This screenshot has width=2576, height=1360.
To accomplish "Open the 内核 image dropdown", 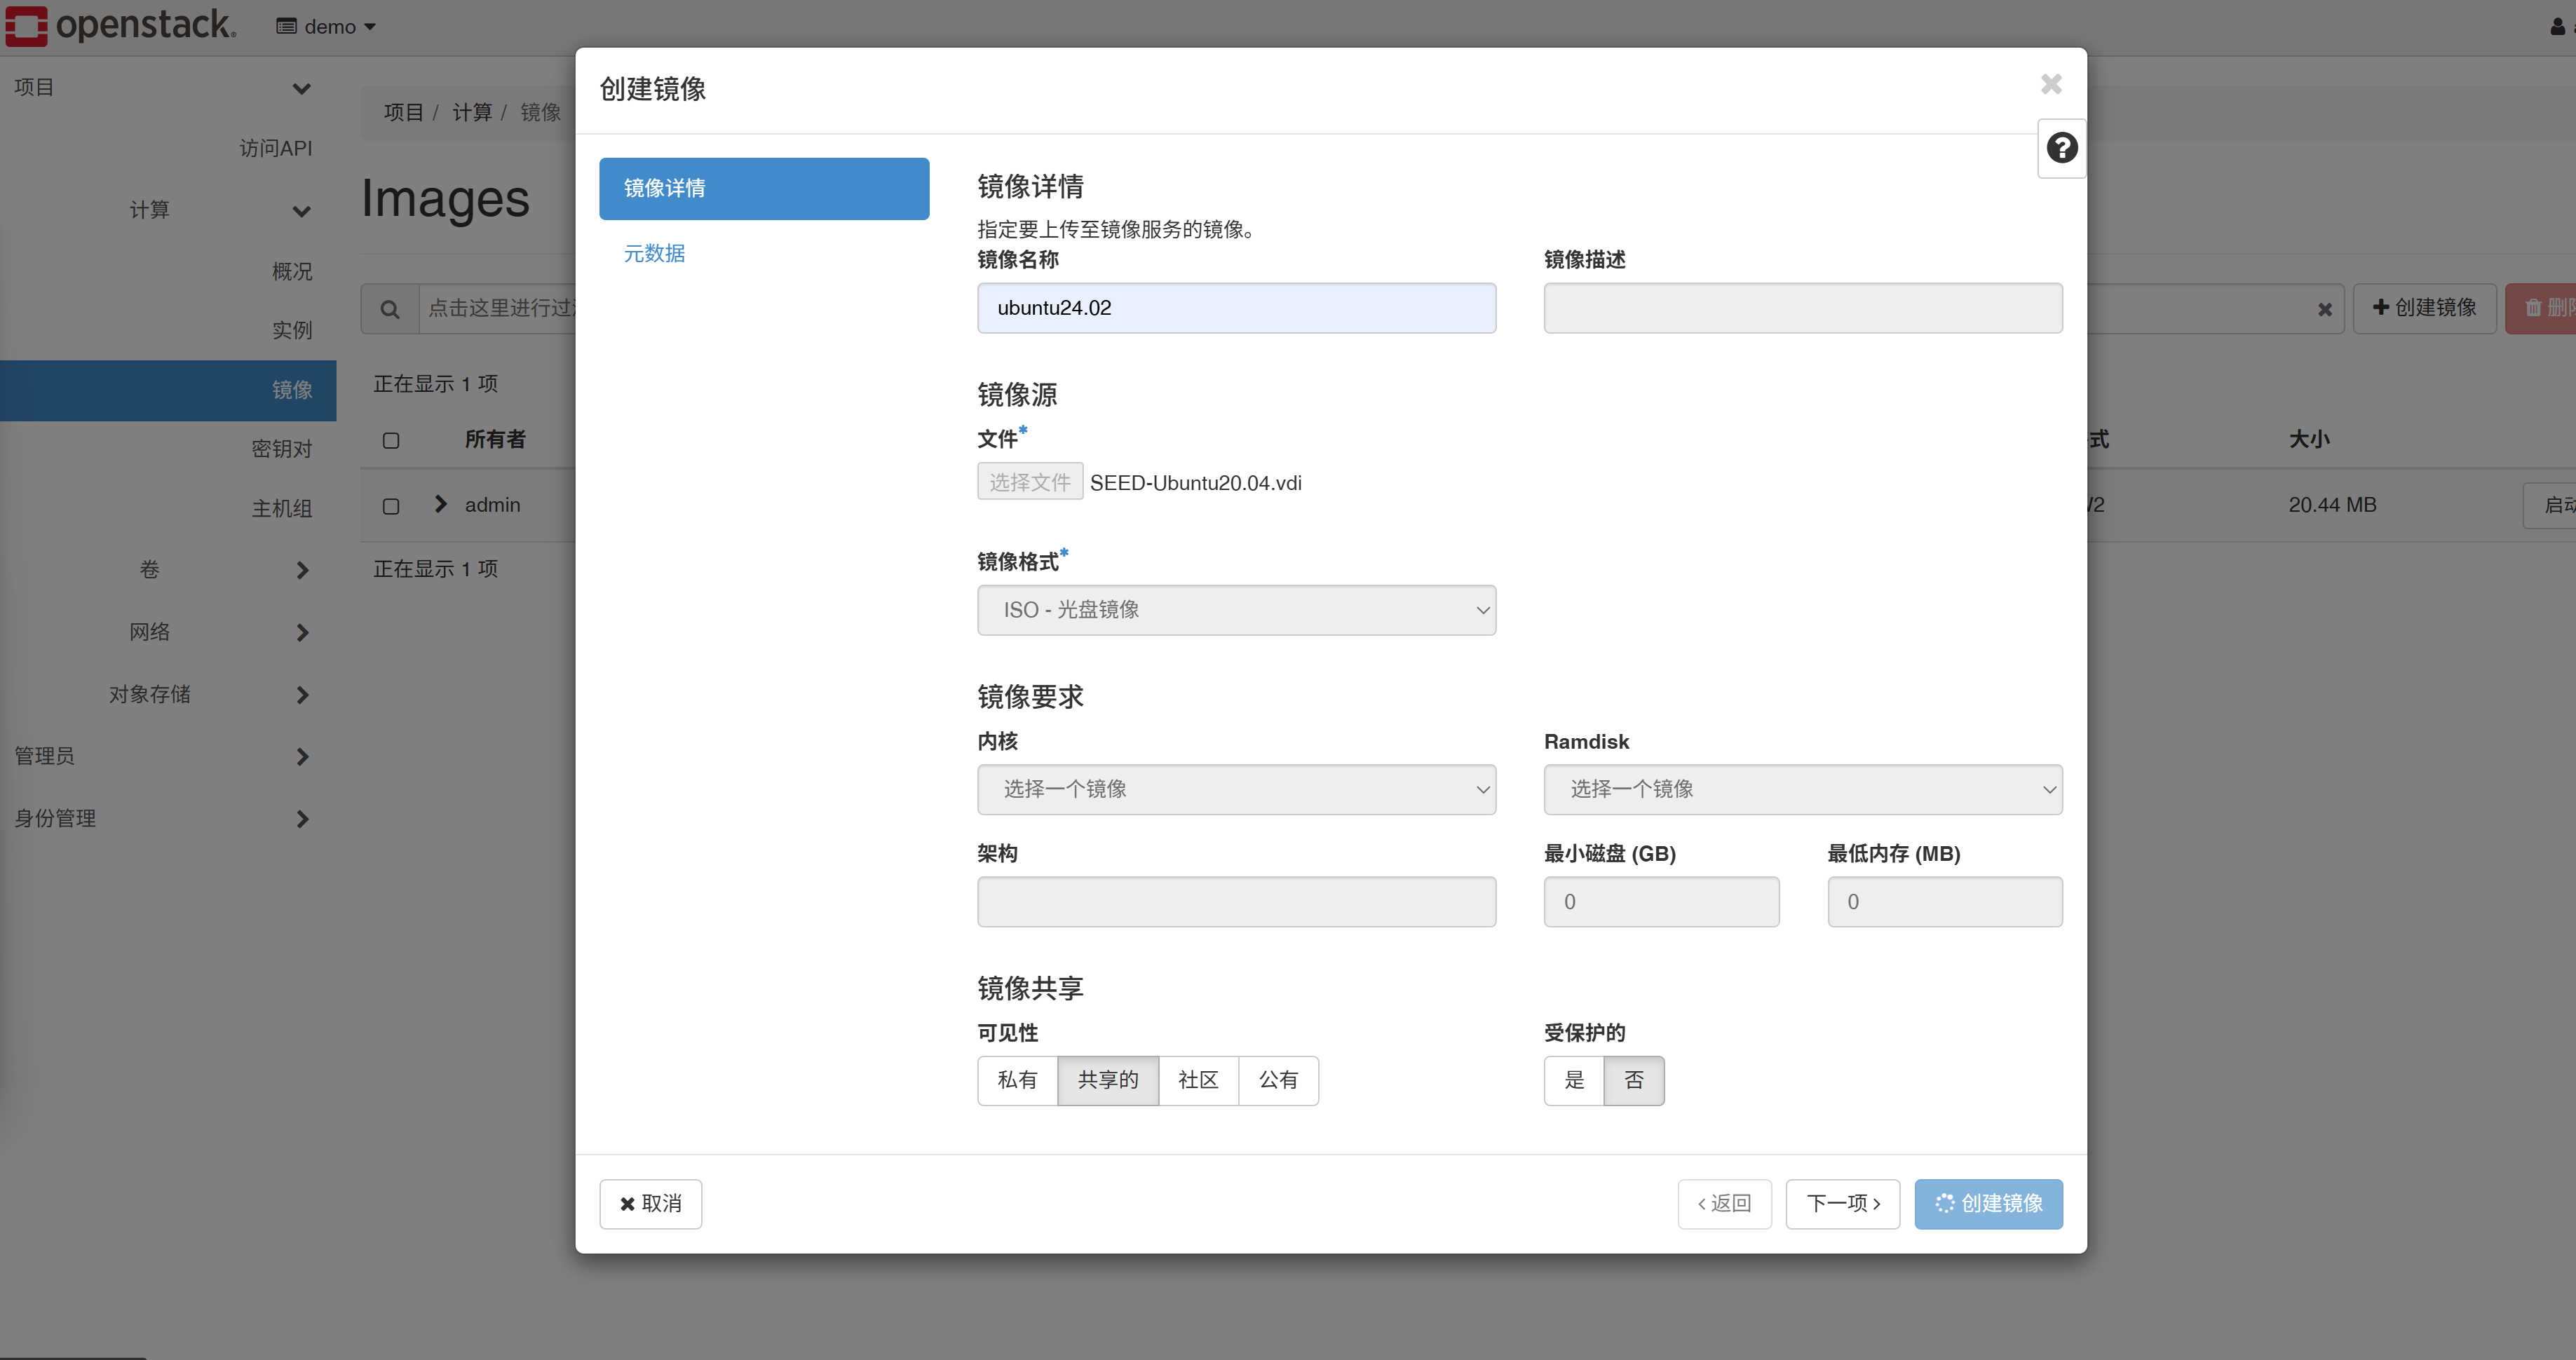I will click(x=1236, y=789).
